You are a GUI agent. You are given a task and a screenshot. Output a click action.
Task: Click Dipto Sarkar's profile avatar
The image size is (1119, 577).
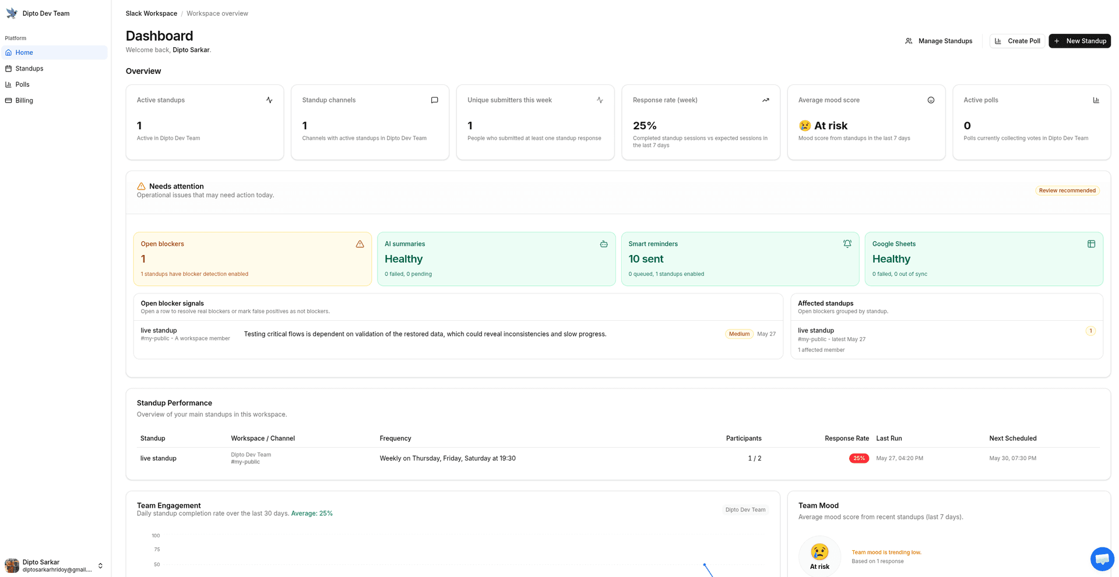pos(12,565)
